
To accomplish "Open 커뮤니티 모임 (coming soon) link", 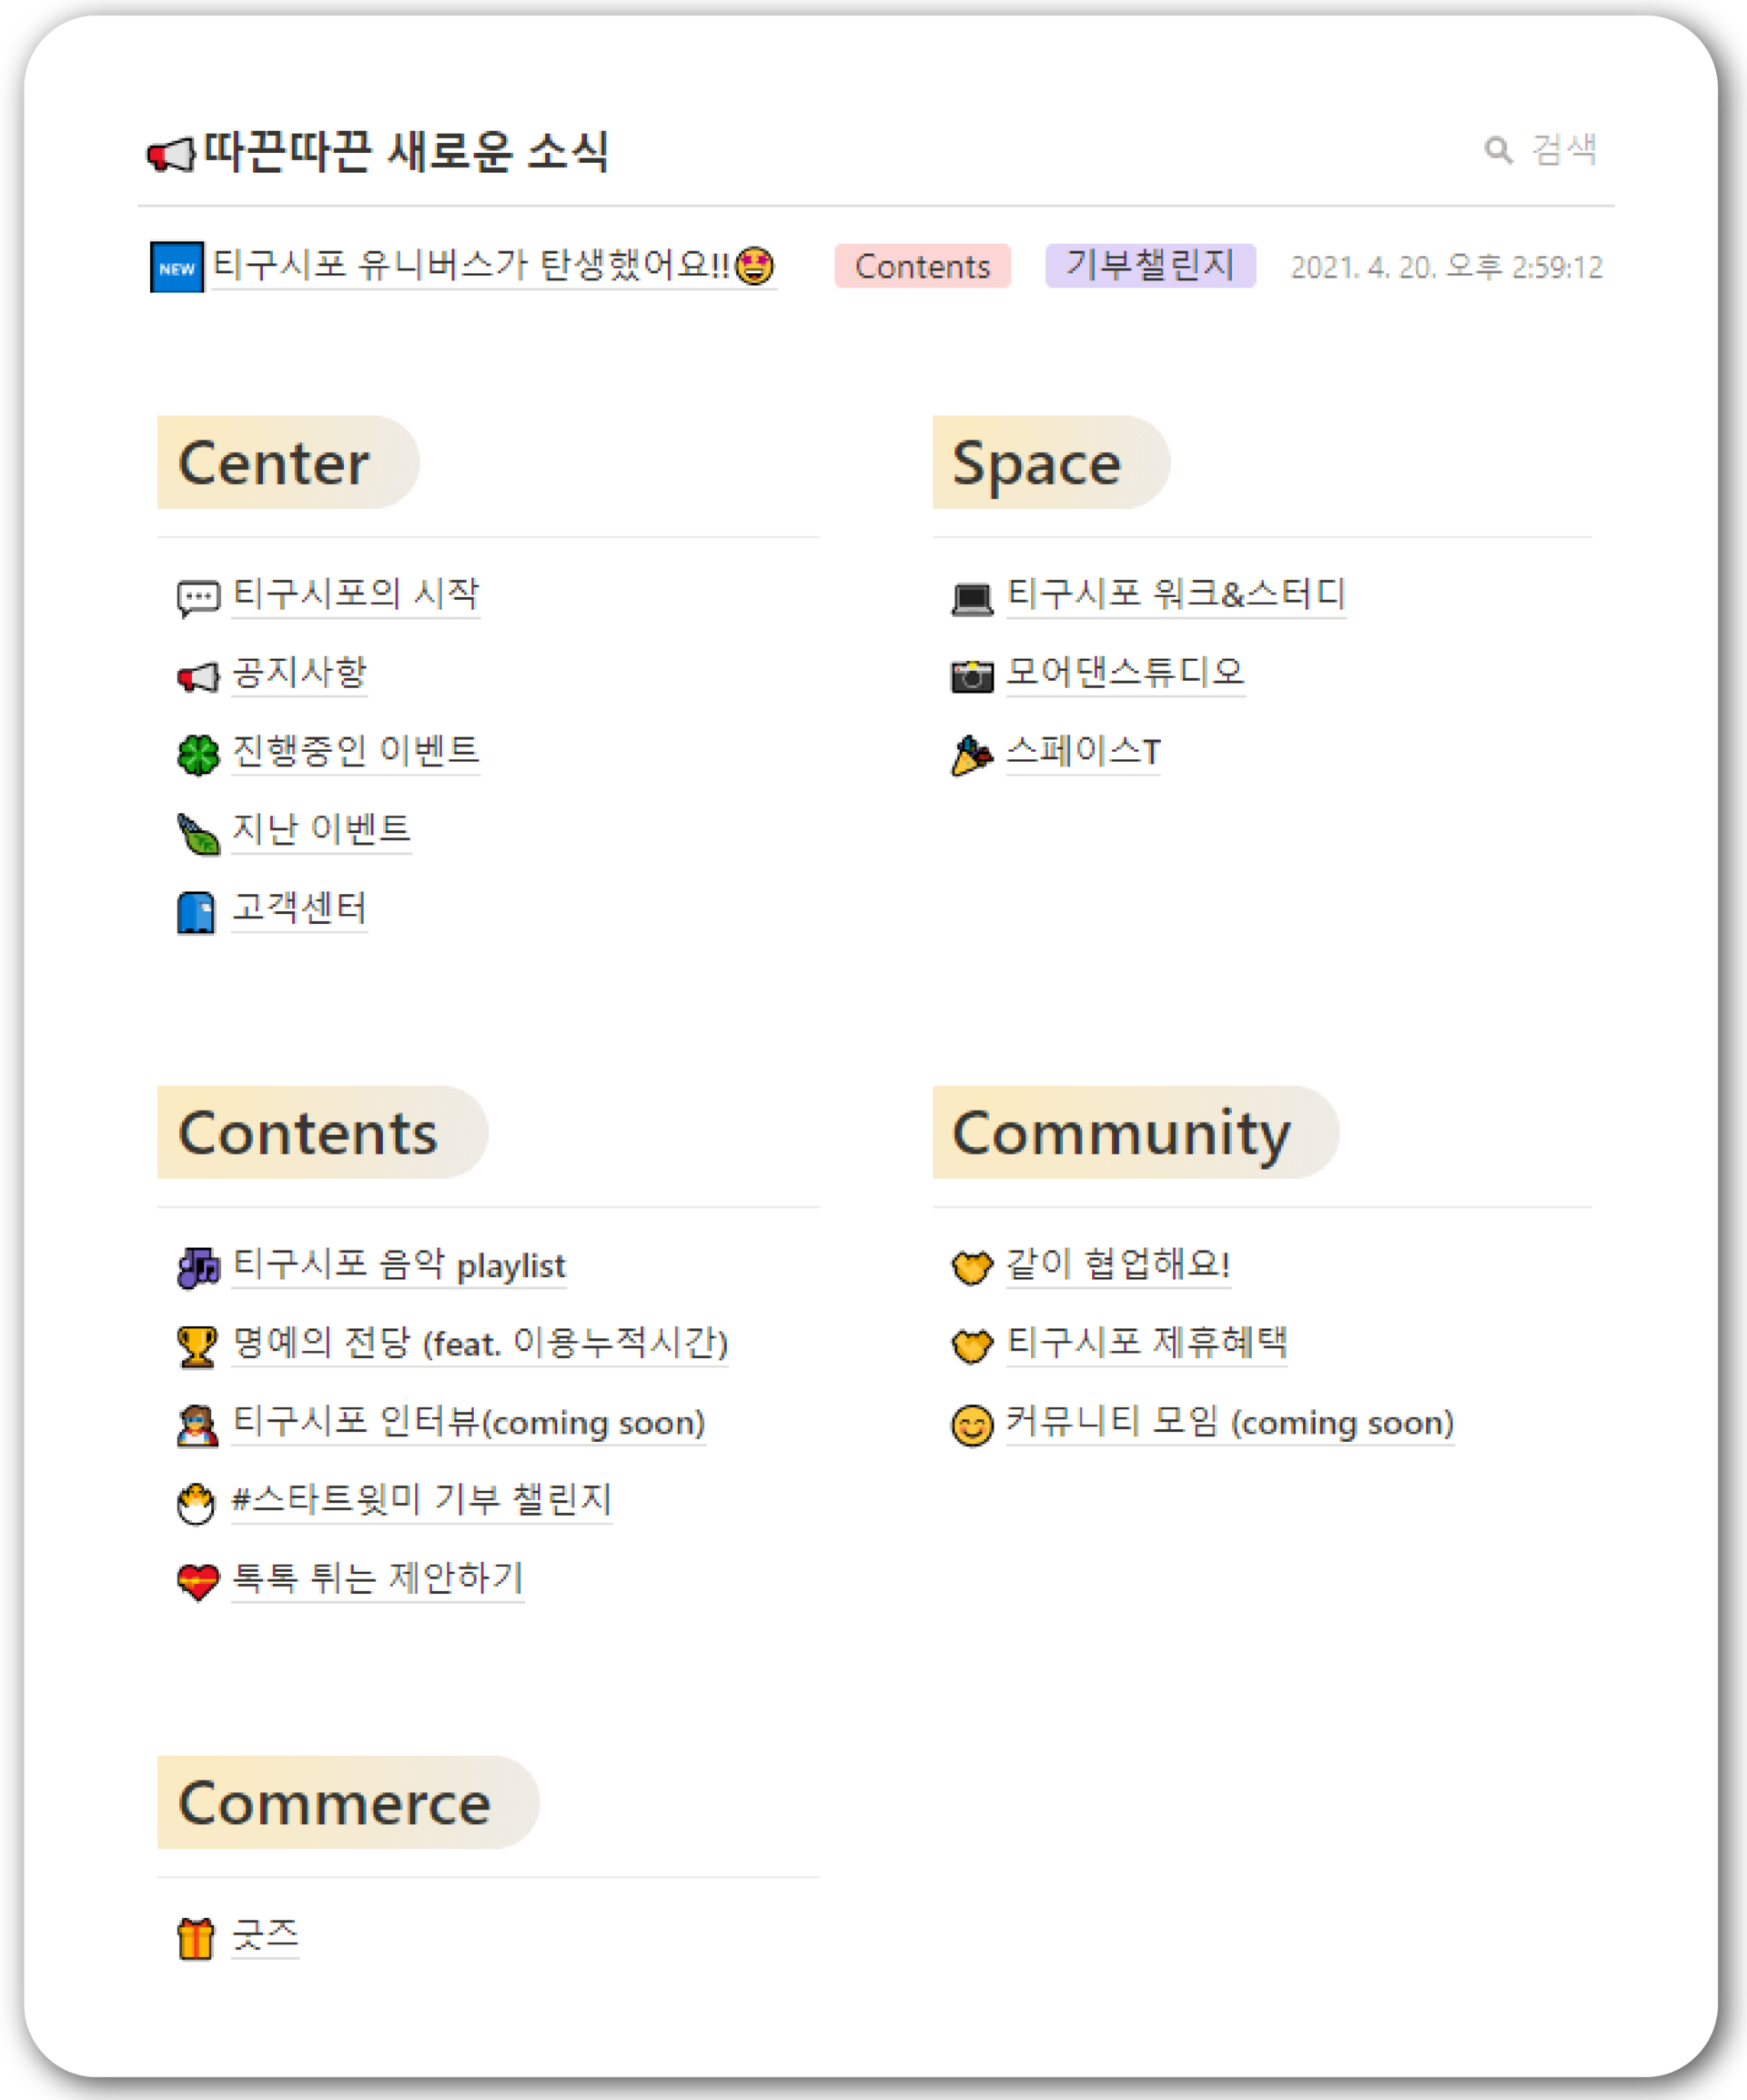I will click(x=1230, y=1421).
